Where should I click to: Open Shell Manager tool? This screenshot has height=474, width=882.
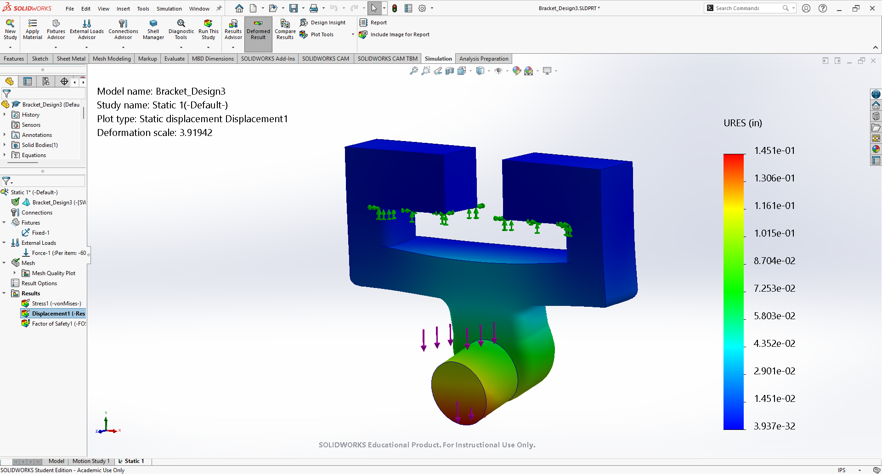pyautogui.click(x=153, y=30)
